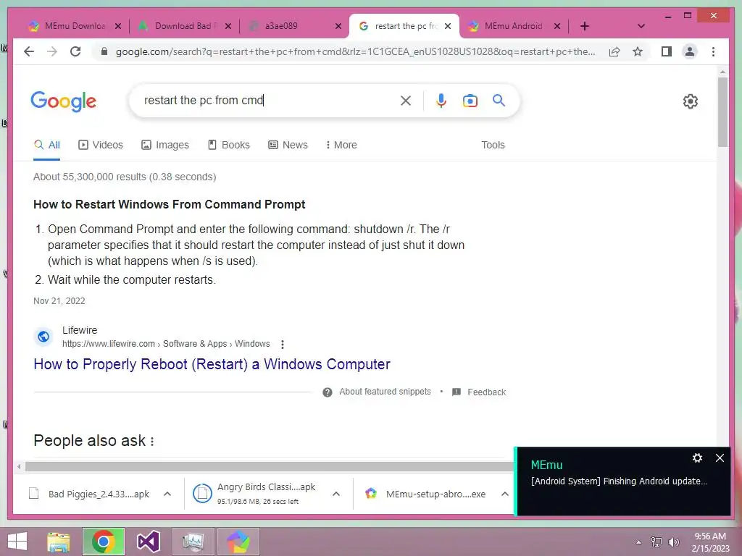Share this page using the share icon
The width and height of the screenshot is (742, 556).
(x=614, y=51)
